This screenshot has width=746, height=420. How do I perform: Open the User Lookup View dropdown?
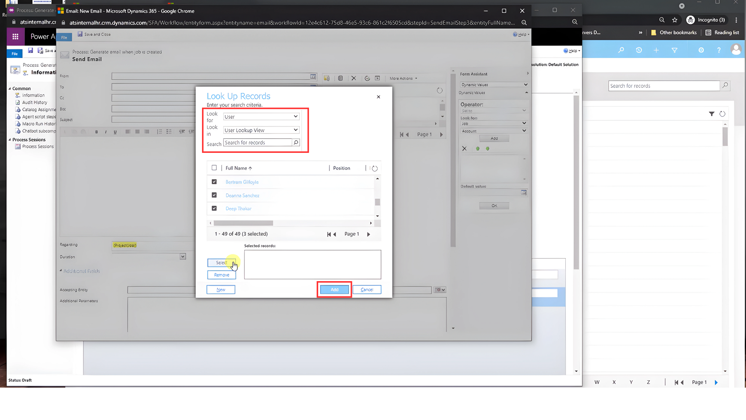coord(261,130)
